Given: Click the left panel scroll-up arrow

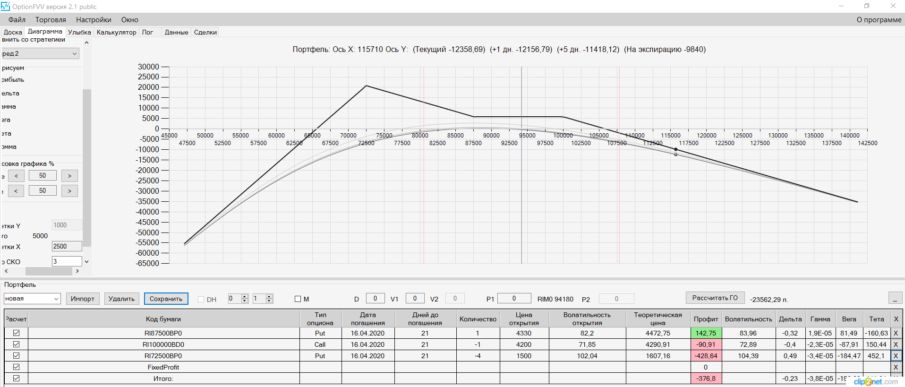Looking at the screenshot, I should point(87,43).
